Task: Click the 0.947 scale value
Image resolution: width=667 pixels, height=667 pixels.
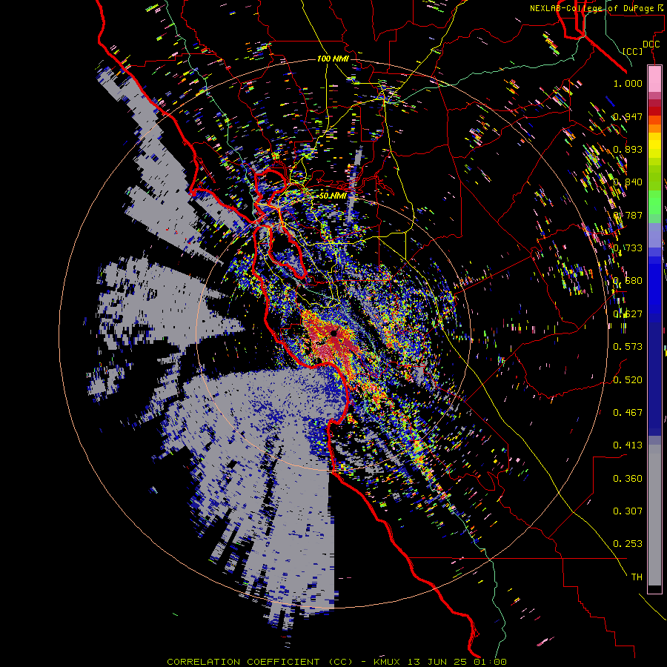Action: click(628, 116)
